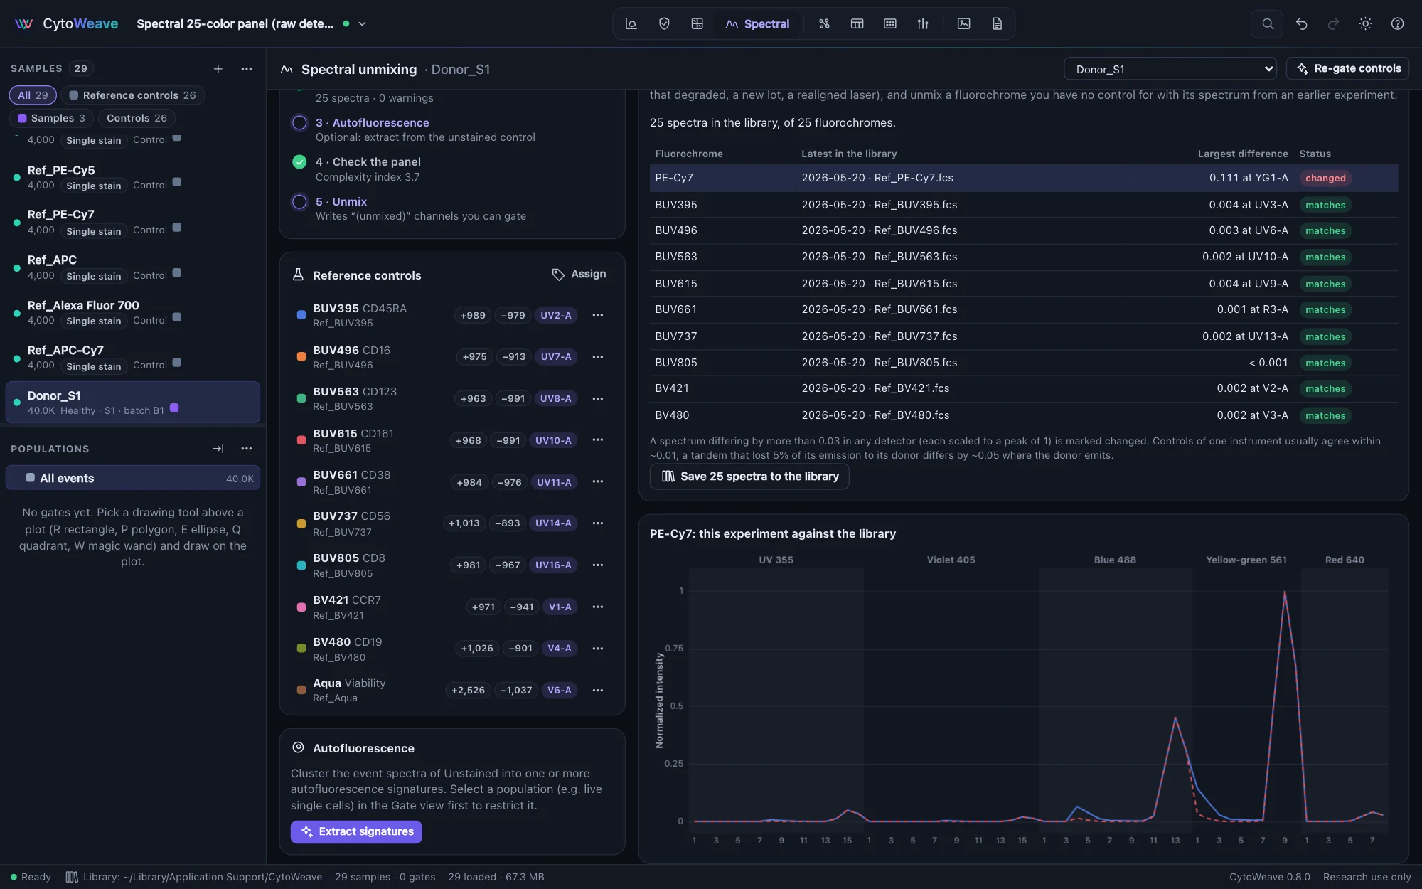Click the search magnifier icon
1422x889 pixels.
click(1268, 24)
